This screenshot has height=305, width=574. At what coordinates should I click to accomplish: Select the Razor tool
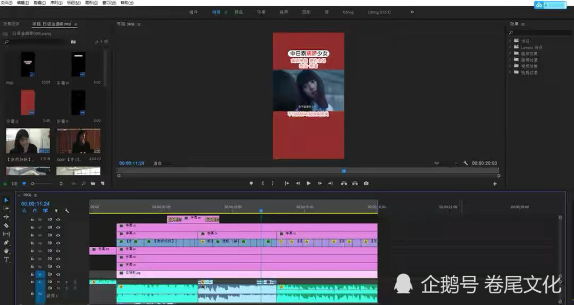6,226
